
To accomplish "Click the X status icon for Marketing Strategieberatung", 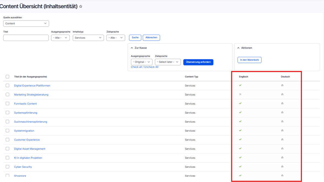I will tap(240, 94).
